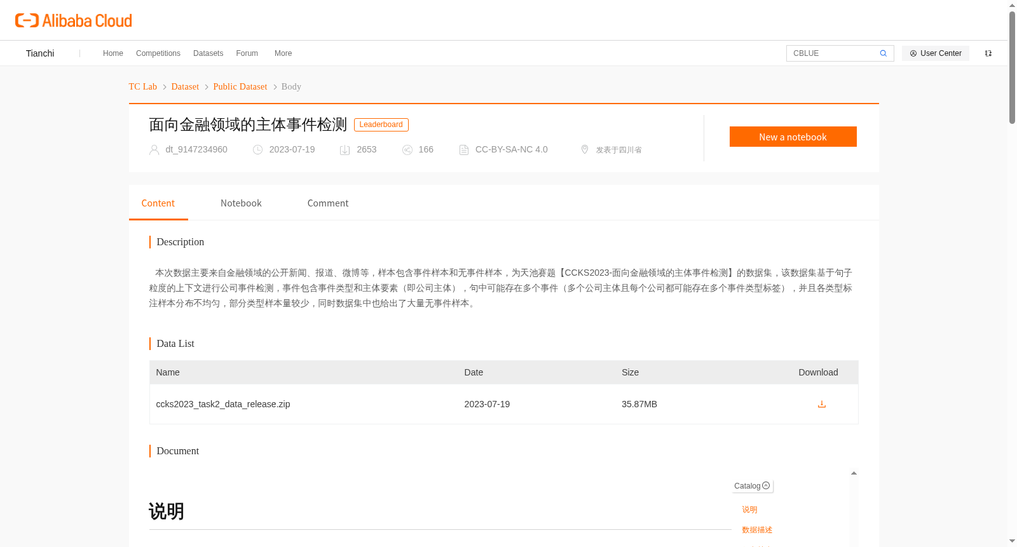Click the location pin icon
This screenshot has height=547, width=1017.
point(585,149)
